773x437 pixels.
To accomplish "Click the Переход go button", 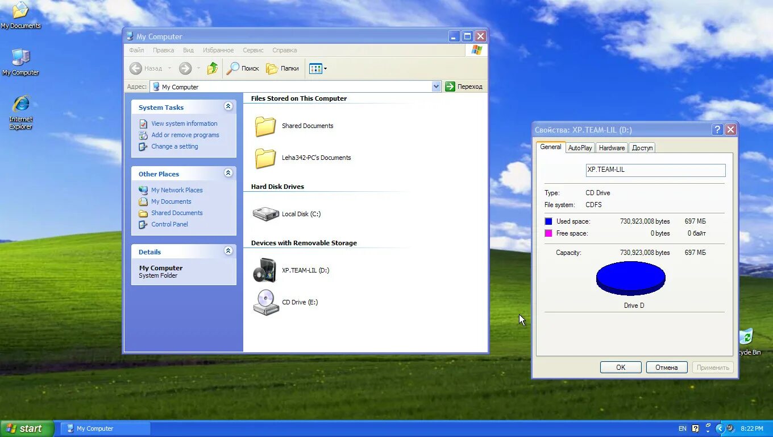I will coord(464,86).
